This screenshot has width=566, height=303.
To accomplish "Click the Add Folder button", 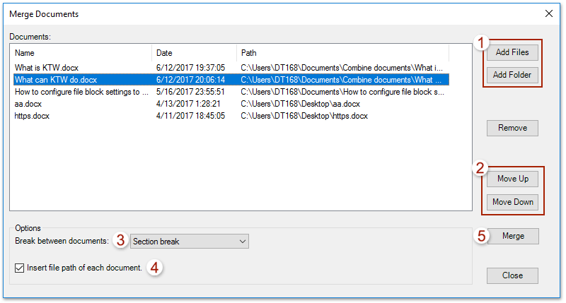I will pyautogui.click(x=512, y=75).
